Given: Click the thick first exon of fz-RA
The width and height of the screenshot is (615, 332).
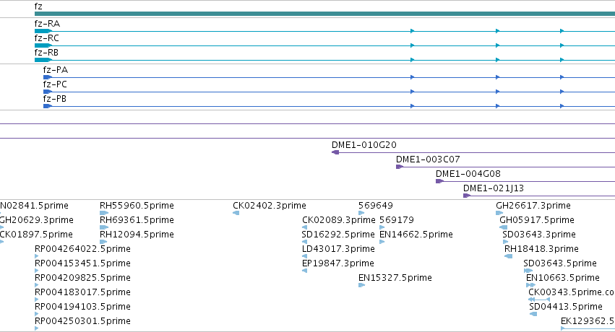Looking at the screenshot, I should pyautogui.click(x=43, y=31).
